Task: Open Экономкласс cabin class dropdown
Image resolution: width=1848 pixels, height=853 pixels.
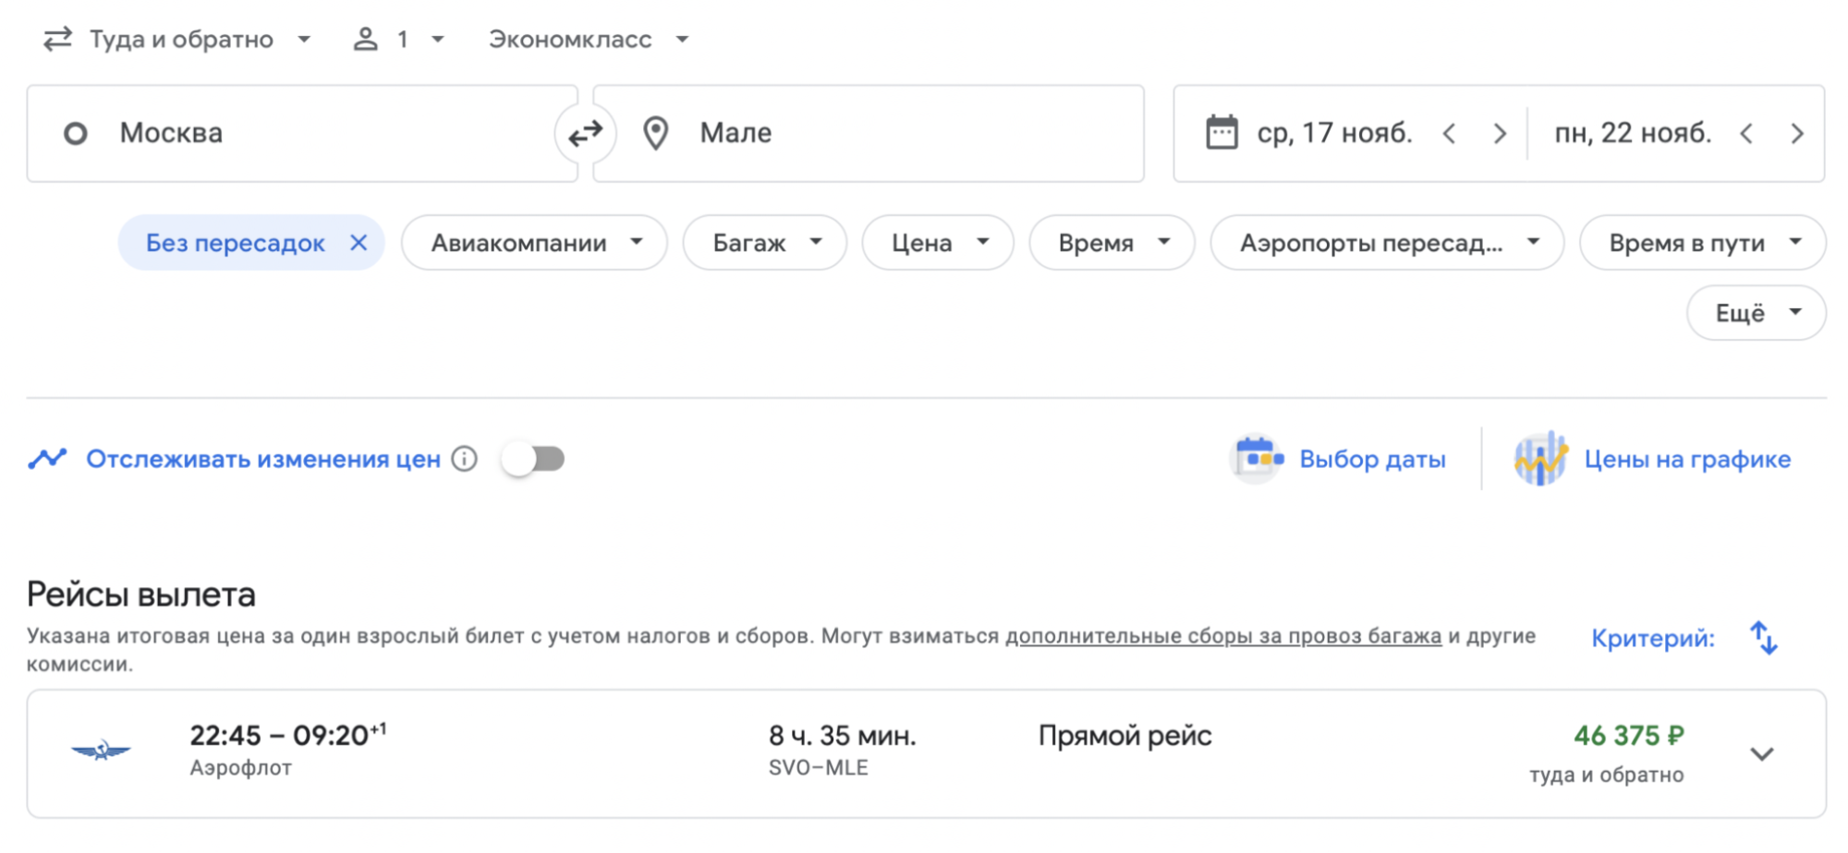Action: [x=589, y=39]
